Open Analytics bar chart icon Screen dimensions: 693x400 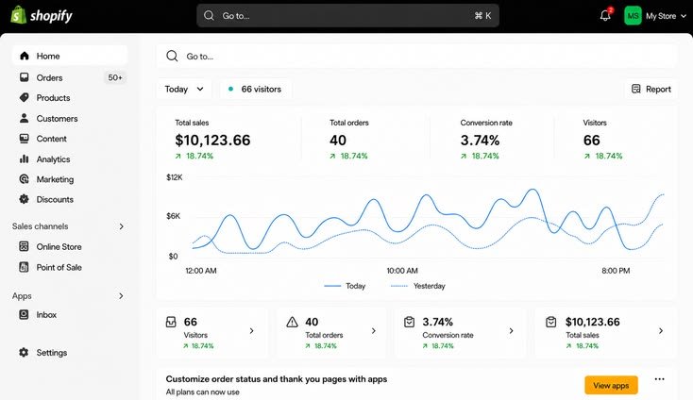click(x=24, y=158)
